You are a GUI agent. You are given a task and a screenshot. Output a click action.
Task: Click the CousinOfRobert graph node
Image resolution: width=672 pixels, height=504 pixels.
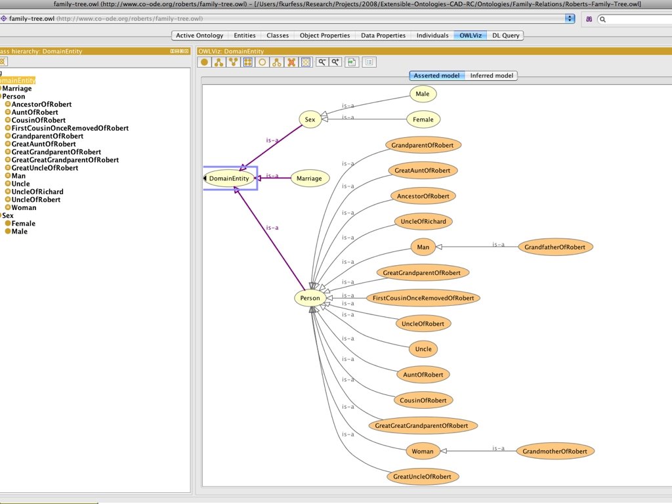click(x=423, y=400)
